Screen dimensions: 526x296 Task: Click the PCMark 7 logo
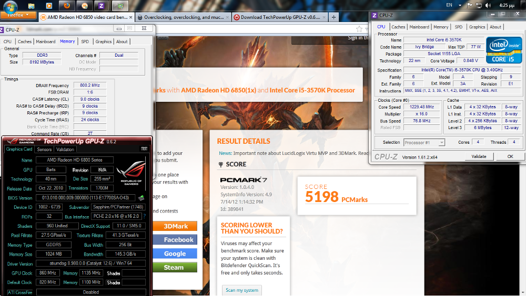[243, 180]
